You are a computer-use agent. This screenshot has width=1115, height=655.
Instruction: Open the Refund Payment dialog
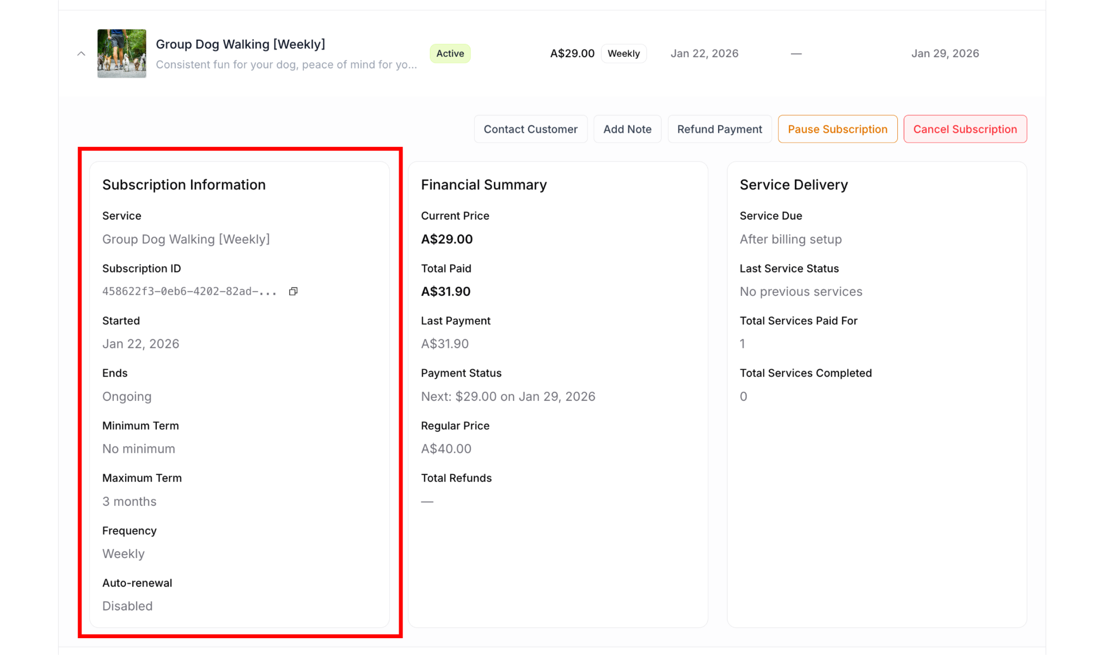coord(719,129)
